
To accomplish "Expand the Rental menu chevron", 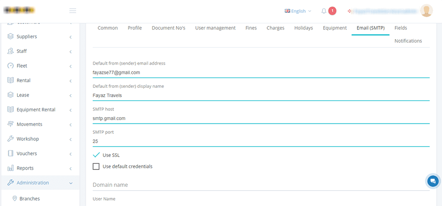I will point(70,81).
